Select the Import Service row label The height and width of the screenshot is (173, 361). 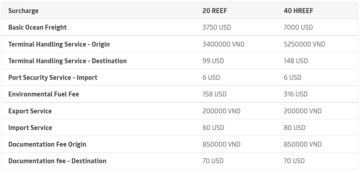click(x=30, y=128)
